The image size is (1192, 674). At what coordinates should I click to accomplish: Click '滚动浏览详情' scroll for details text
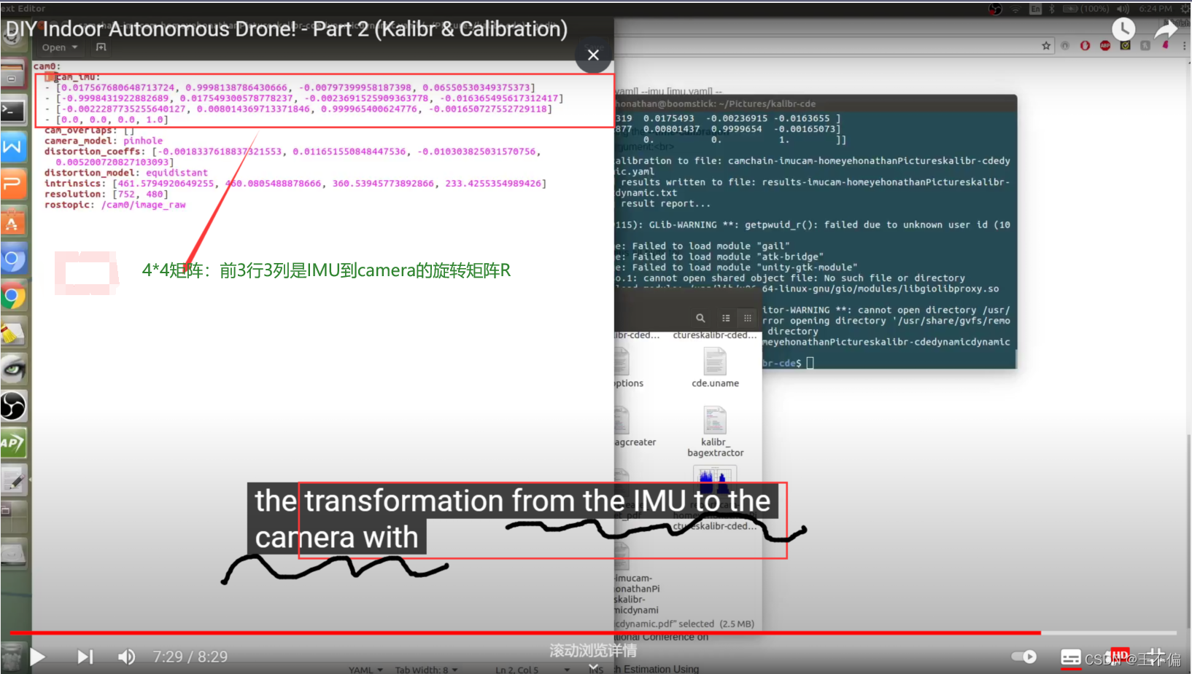tap(593, 650)
